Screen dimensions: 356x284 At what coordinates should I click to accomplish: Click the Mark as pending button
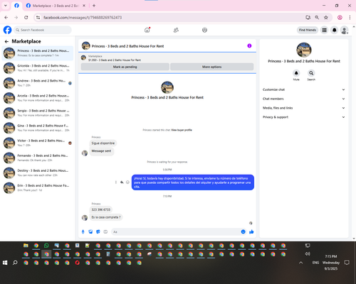point(125,67)
